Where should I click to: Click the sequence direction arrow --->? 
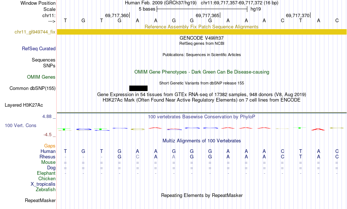coord(52,21)
